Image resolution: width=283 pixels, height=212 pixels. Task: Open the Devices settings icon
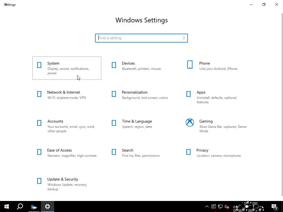click(114, 65)
